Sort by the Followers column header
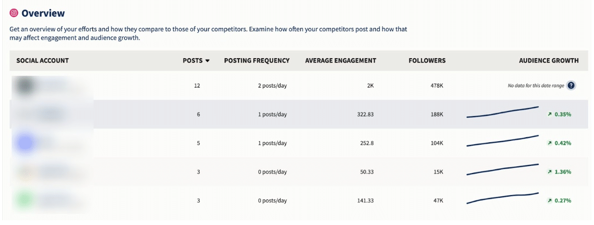Image resolution: width=594 pixels, height=225 pixels. tap(427, 61)
